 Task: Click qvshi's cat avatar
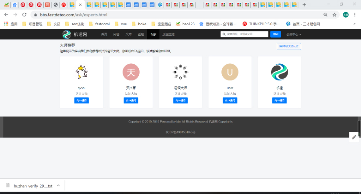81,72
